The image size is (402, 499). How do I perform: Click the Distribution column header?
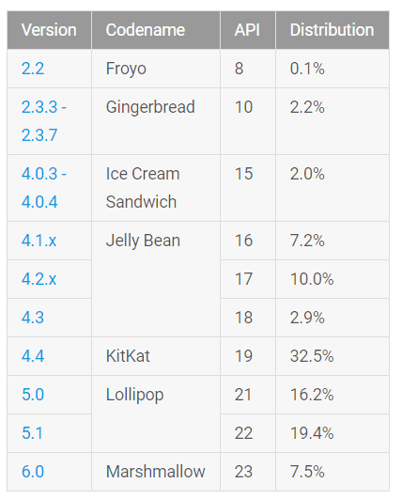[x=332, y=30]
